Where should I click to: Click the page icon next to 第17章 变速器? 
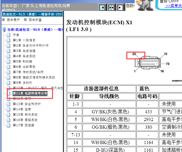click(x=9, y=125)
